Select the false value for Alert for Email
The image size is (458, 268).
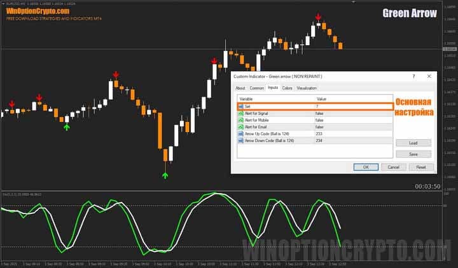pos(319,126)
